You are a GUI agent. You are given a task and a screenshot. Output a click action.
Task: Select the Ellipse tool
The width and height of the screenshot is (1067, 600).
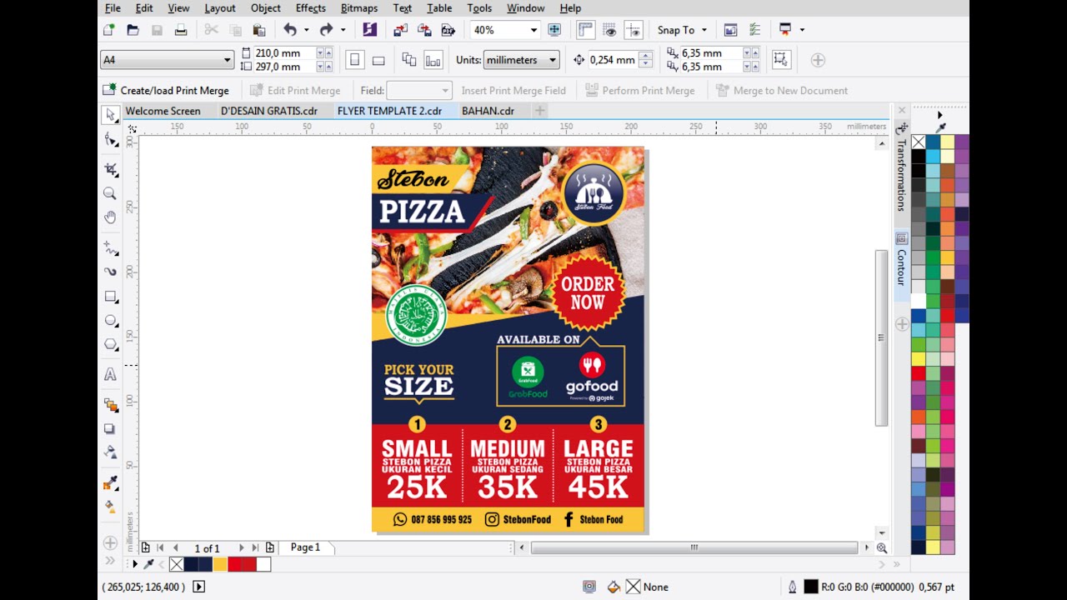point(110,320)
